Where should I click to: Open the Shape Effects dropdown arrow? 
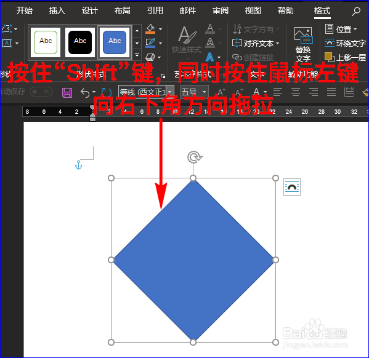(160, 57)
